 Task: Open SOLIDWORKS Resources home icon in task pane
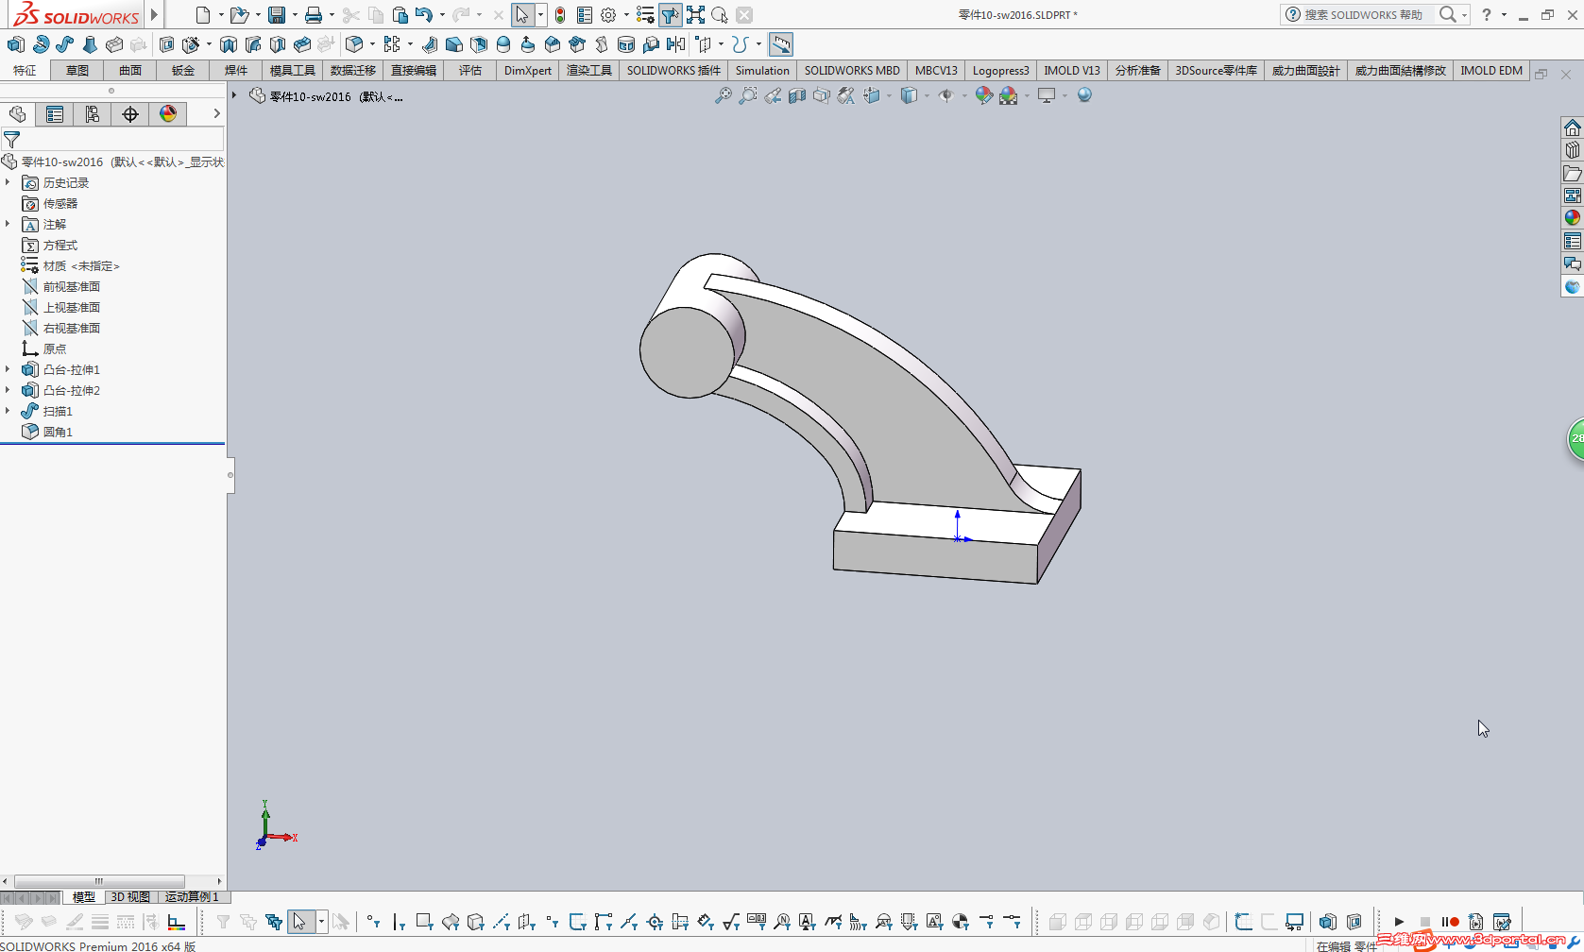[1573, 127]
